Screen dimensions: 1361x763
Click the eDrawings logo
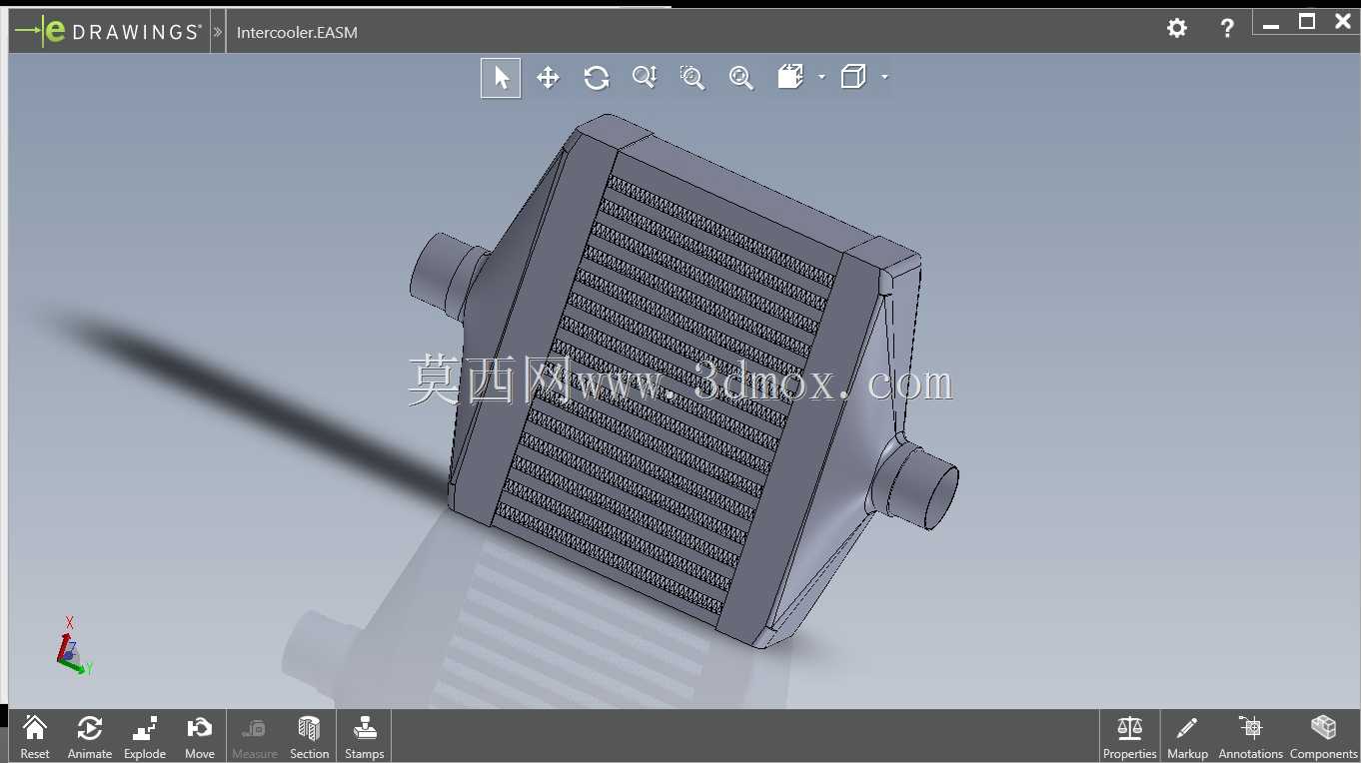click(108, 32)
